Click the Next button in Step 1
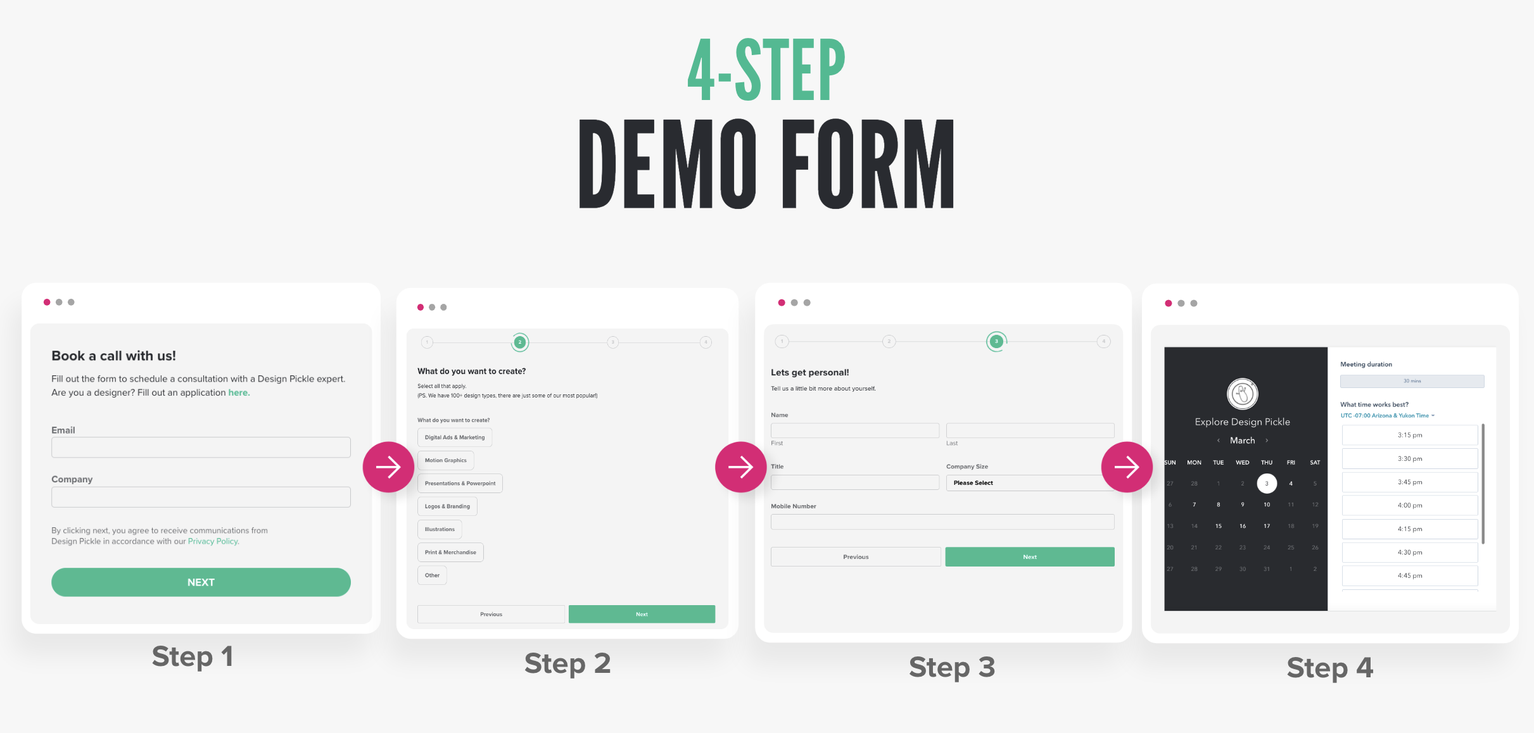The image size is (1534, 733). tap(201, 582)
